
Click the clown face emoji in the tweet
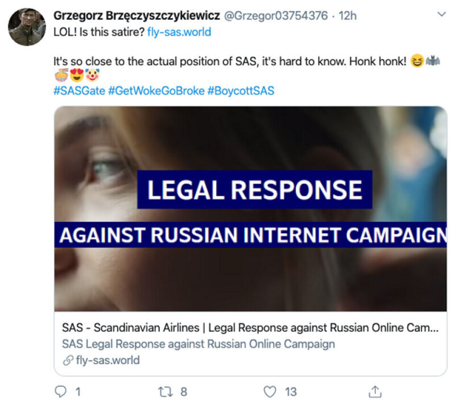[x=92, y=75]
